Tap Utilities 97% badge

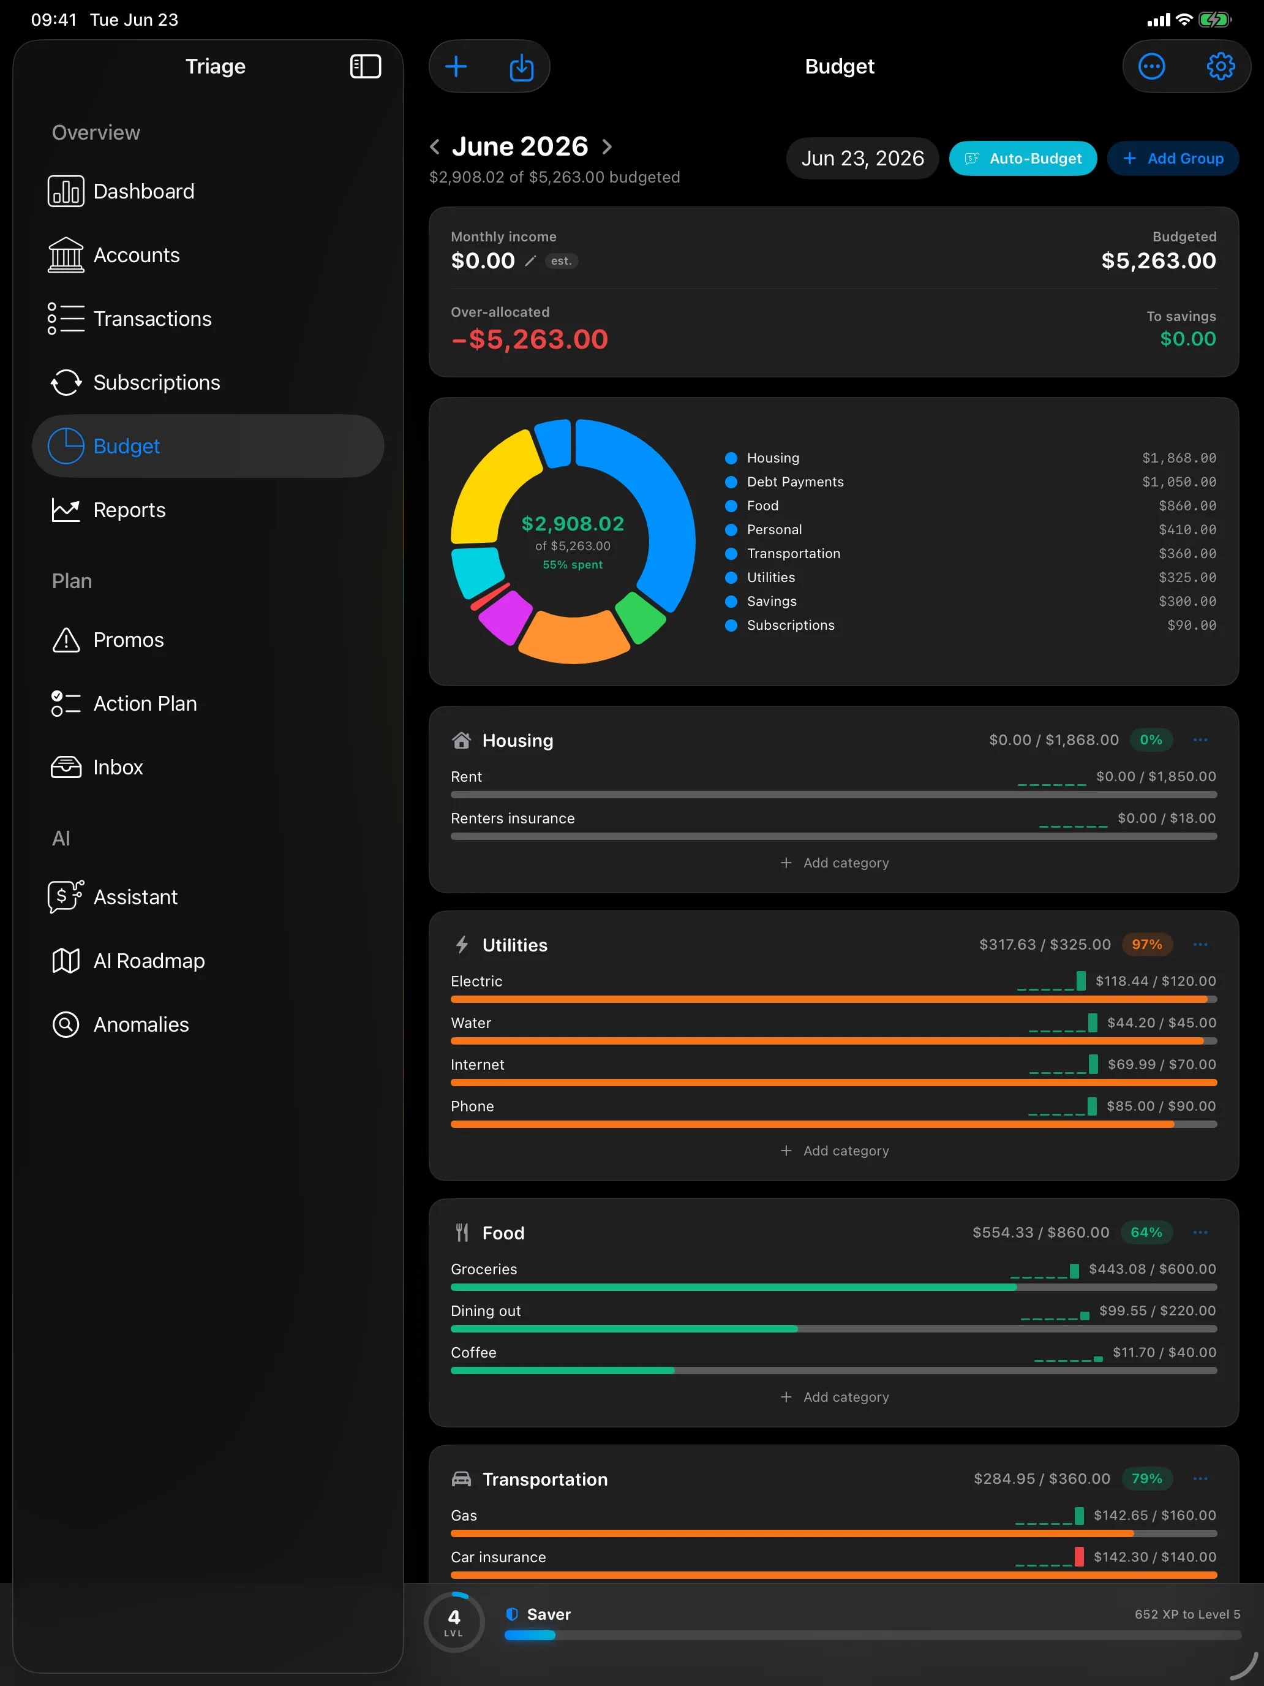coord(1146,944)
